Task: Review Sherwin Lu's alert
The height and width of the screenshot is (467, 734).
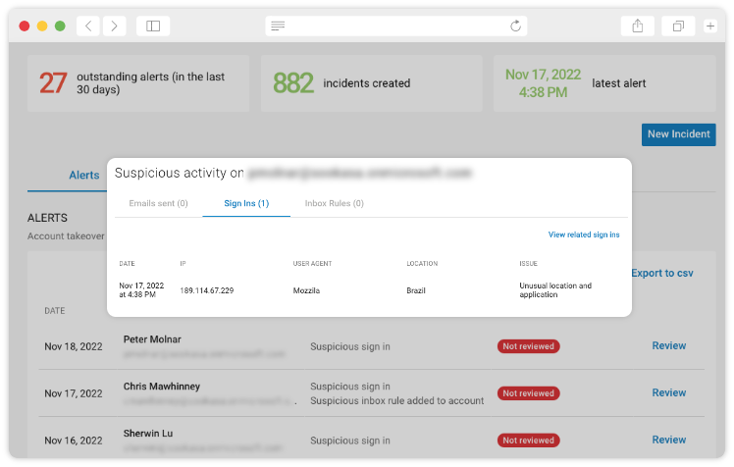Action: (x=668, y=441)
